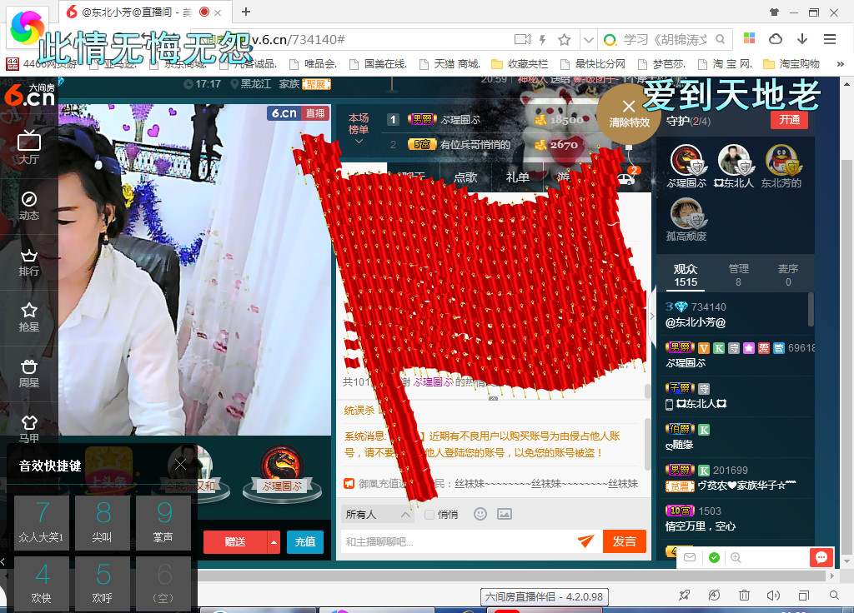Expand the 本场榜单 ranking chevron
854x613 pixels.
(x=359, y=142)
